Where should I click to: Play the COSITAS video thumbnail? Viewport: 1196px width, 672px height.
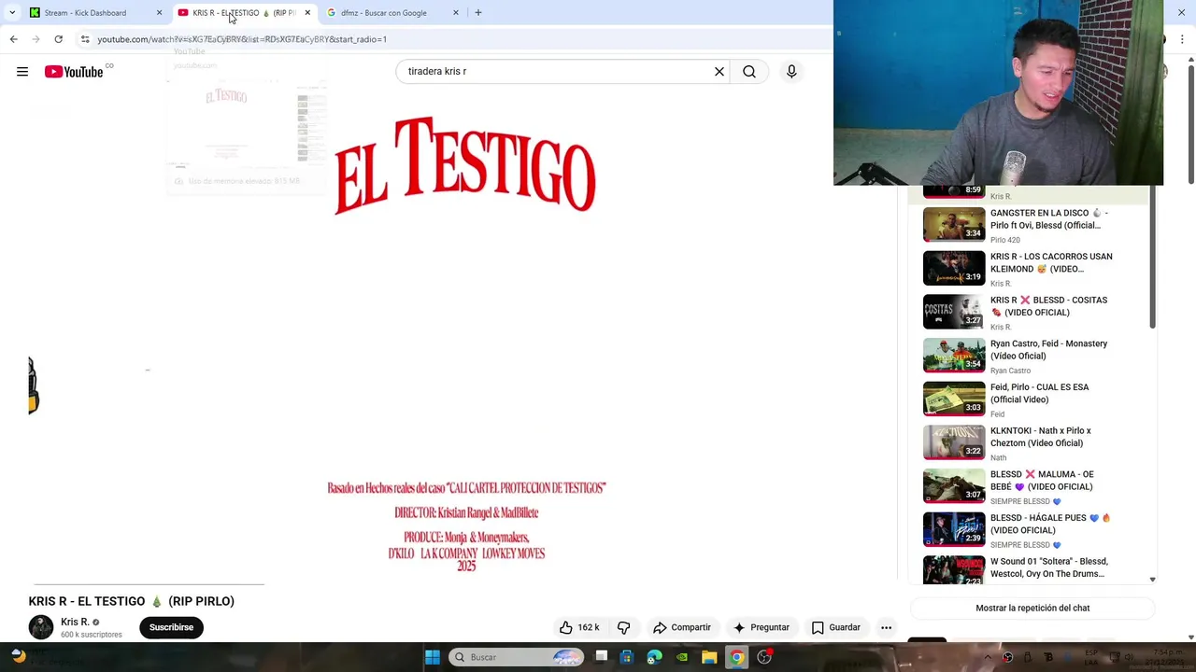pyautogui.click(x=953, y=312)
